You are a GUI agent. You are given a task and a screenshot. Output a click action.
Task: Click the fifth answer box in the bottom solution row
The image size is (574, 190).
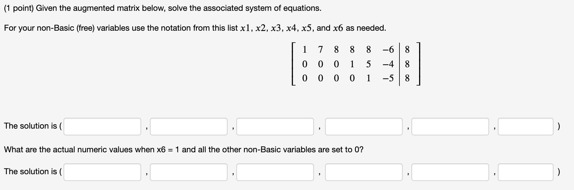(450, 172)
